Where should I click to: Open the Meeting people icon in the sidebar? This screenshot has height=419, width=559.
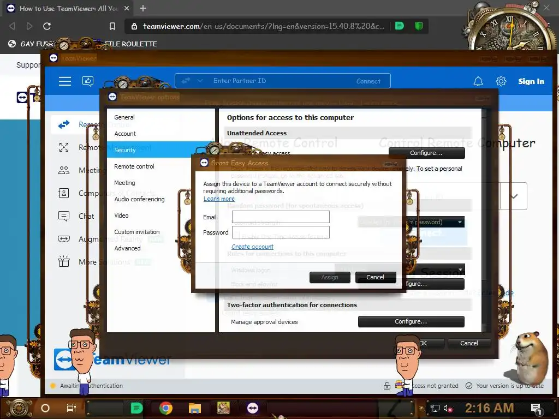click(x=64, y=170)
